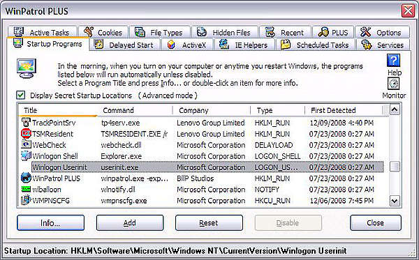Open the Monitor clock icon
The image size is (419, 260).
tap(393, 84)
